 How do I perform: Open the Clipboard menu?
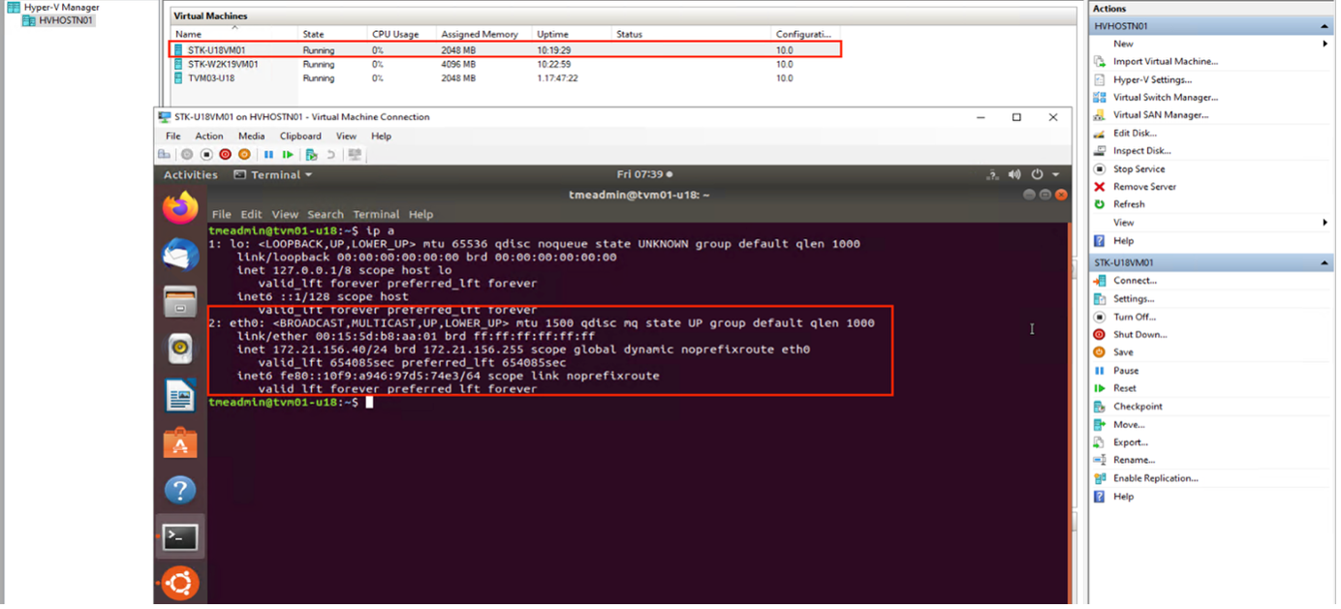(x=300, y=137)
